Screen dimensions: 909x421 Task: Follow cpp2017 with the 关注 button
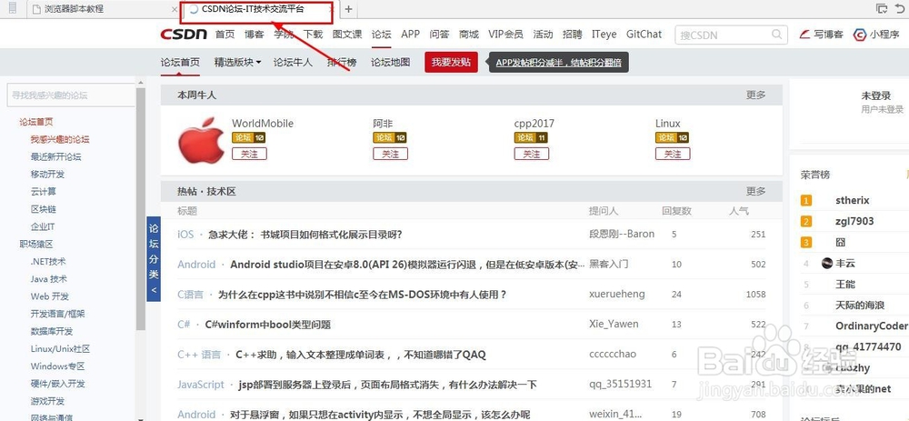tap(532, 154)
